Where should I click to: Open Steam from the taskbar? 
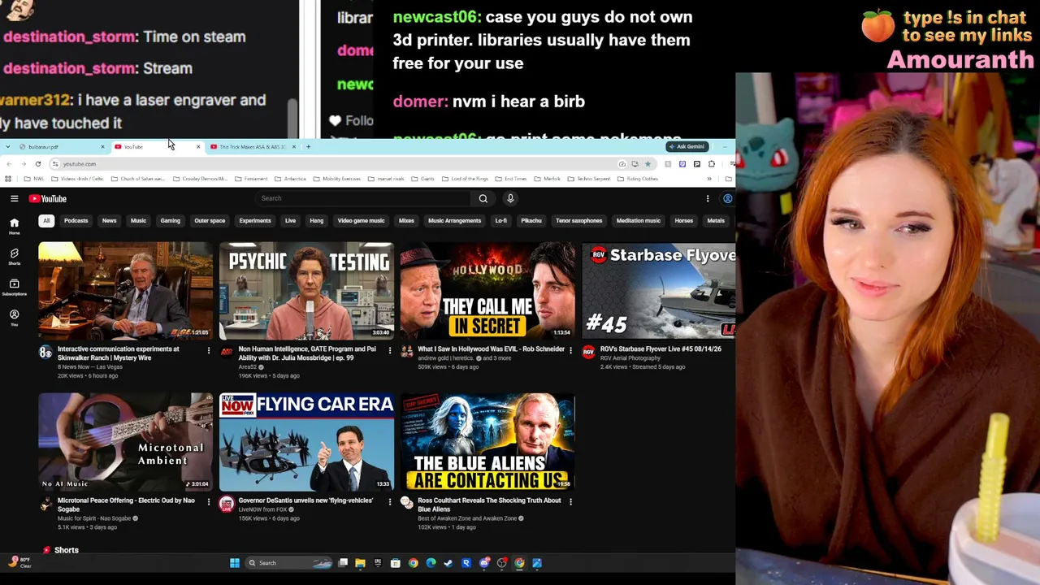click(448, 563)
